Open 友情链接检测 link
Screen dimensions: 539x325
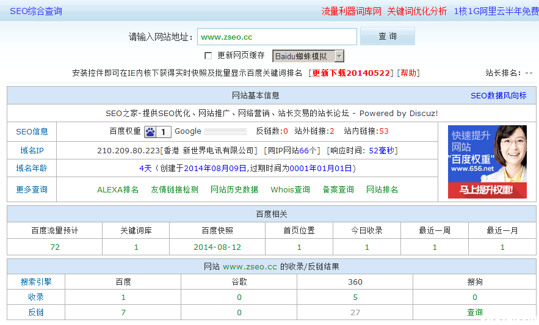[x=175, y=189]
